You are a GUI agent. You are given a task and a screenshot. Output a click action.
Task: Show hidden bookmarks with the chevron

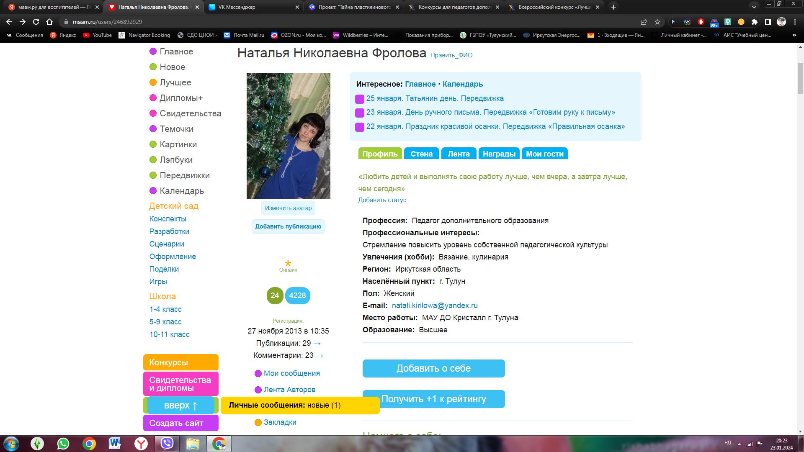pyautogui.click(x=794, y=35)
